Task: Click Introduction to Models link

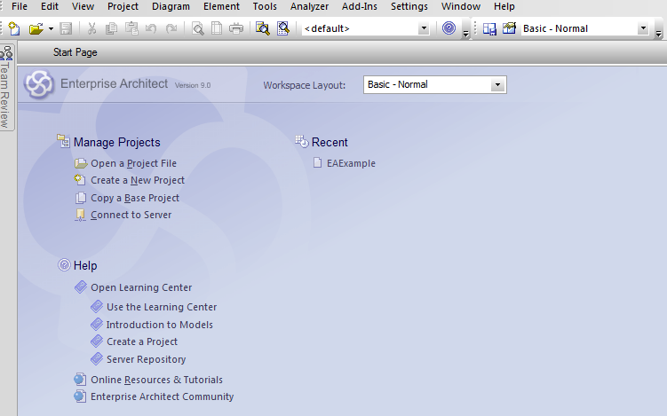Action: pyautogui.click(x=160, y=325)
